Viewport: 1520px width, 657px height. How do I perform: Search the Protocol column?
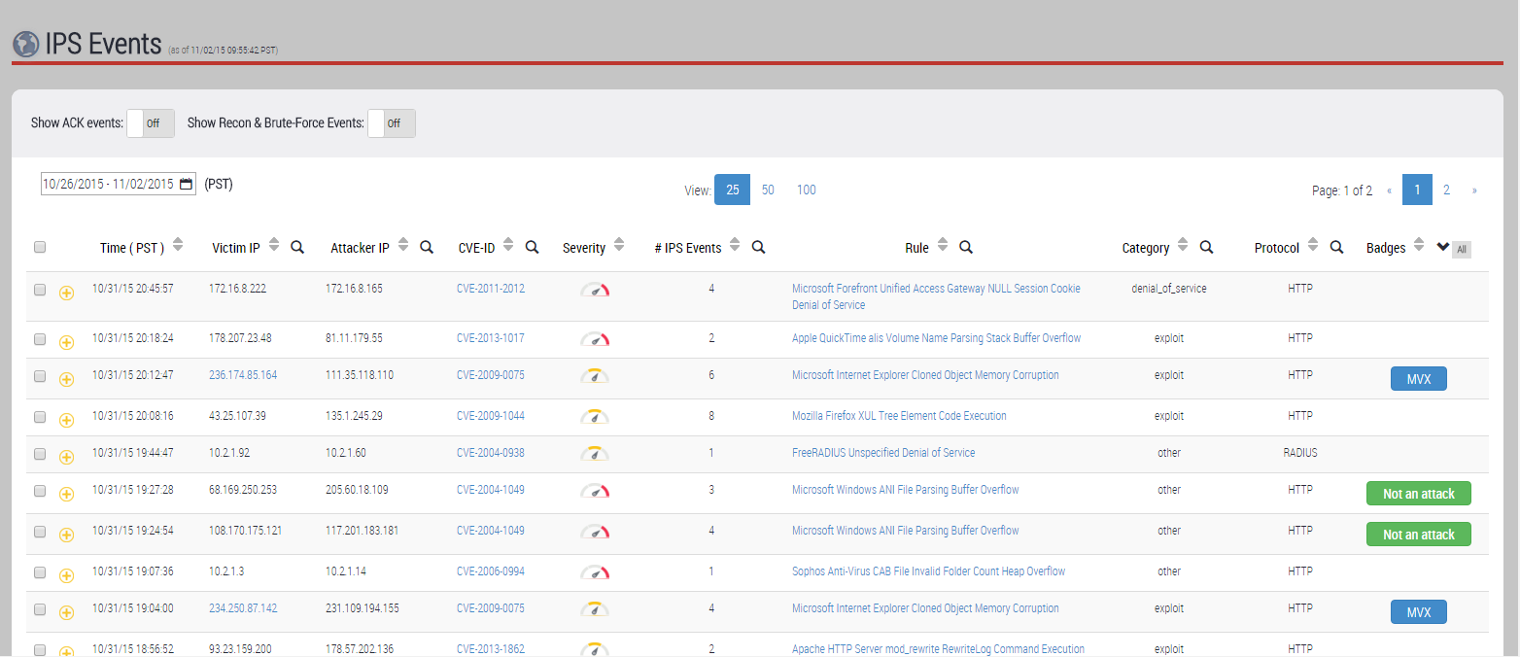pos(1336,247)
